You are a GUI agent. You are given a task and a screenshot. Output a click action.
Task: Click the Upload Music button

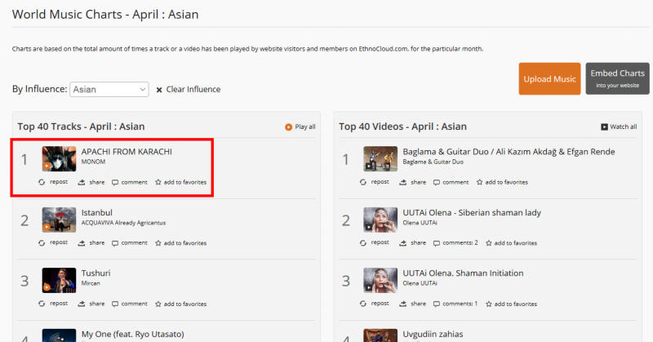549,79
